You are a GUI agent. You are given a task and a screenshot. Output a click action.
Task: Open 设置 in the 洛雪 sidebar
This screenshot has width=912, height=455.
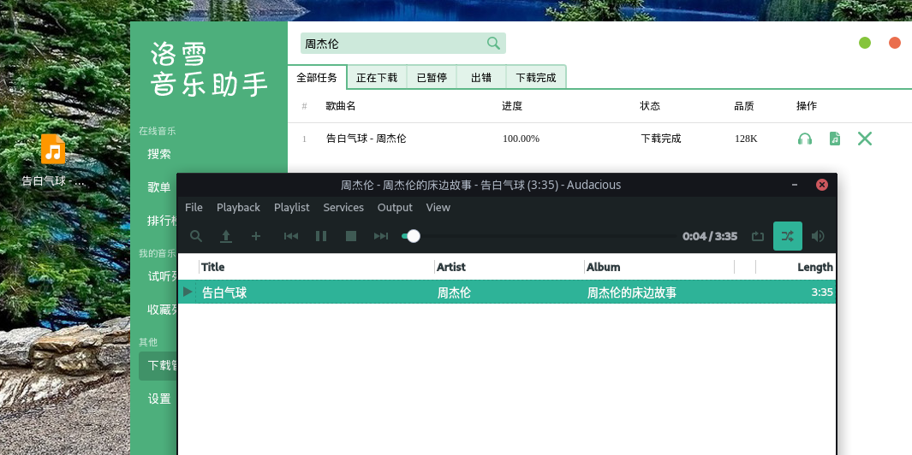(x=159, y=399)
